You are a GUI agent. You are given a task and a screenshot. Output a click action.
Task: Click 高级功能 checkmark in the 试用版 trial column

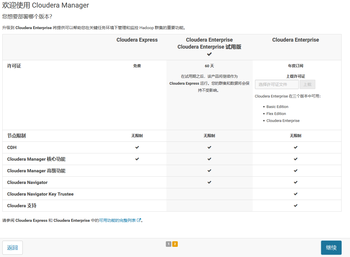[209, 171]
